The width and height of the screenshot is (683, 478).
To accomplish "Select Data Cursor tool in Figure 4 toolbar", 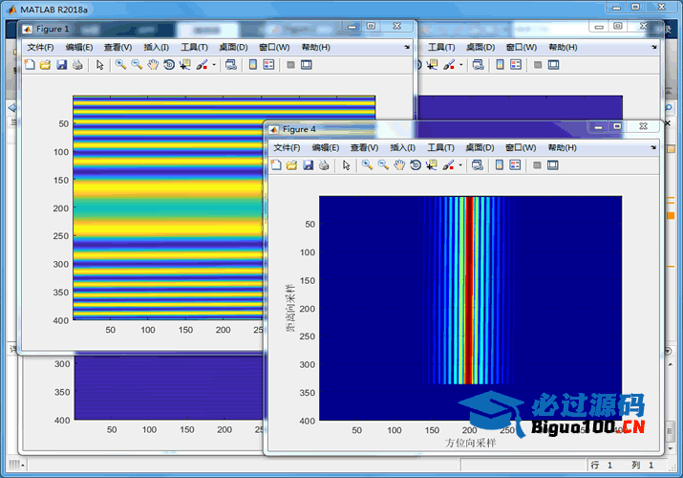I will [432, 165].
